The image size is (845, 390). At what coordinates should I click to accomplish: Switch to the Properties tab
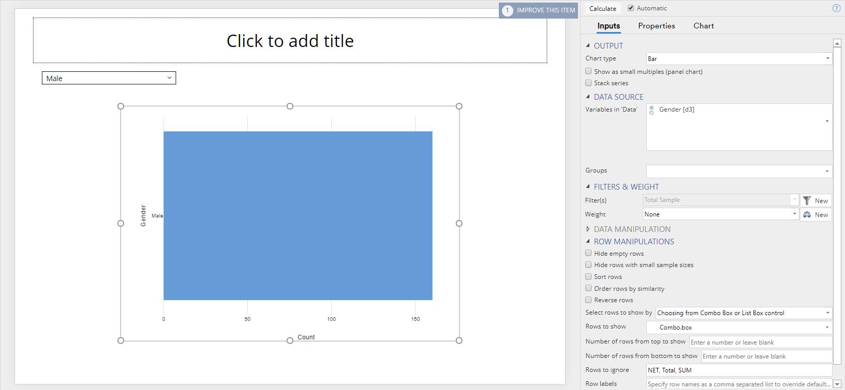coord(656,26)
